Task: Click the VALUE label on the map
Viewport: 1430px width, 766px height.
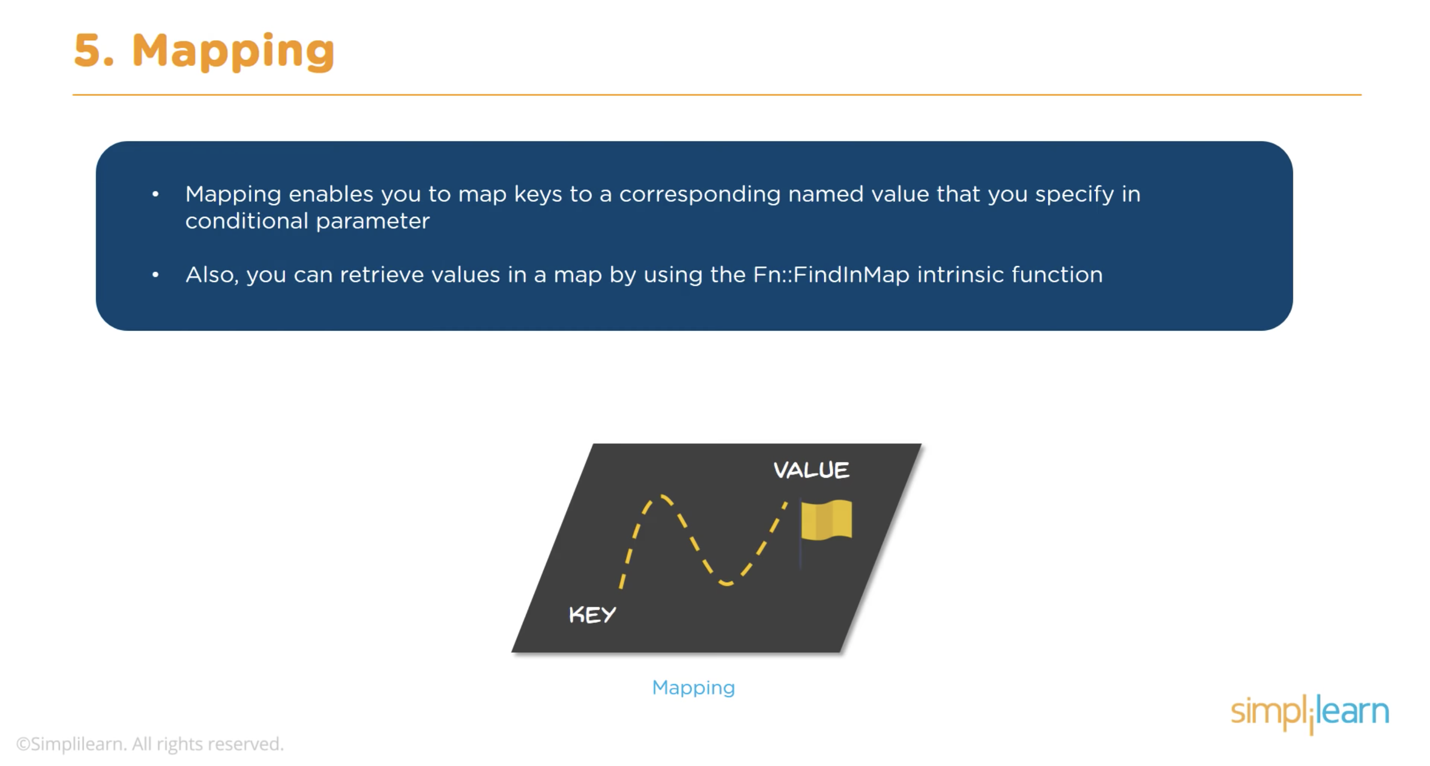Action: click(x=811, y=471)
